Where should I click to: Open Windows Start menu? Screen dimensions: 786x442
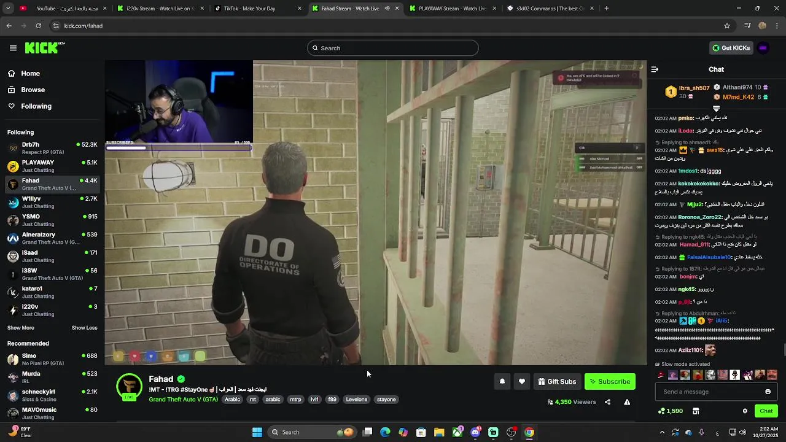[257, 432]
